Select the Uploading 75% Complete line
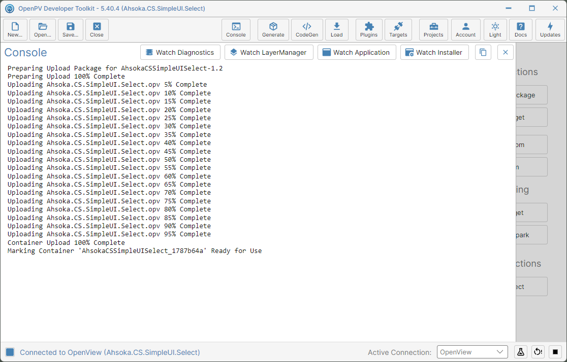This screenshot has width=567, height=362. pos(109,201)
